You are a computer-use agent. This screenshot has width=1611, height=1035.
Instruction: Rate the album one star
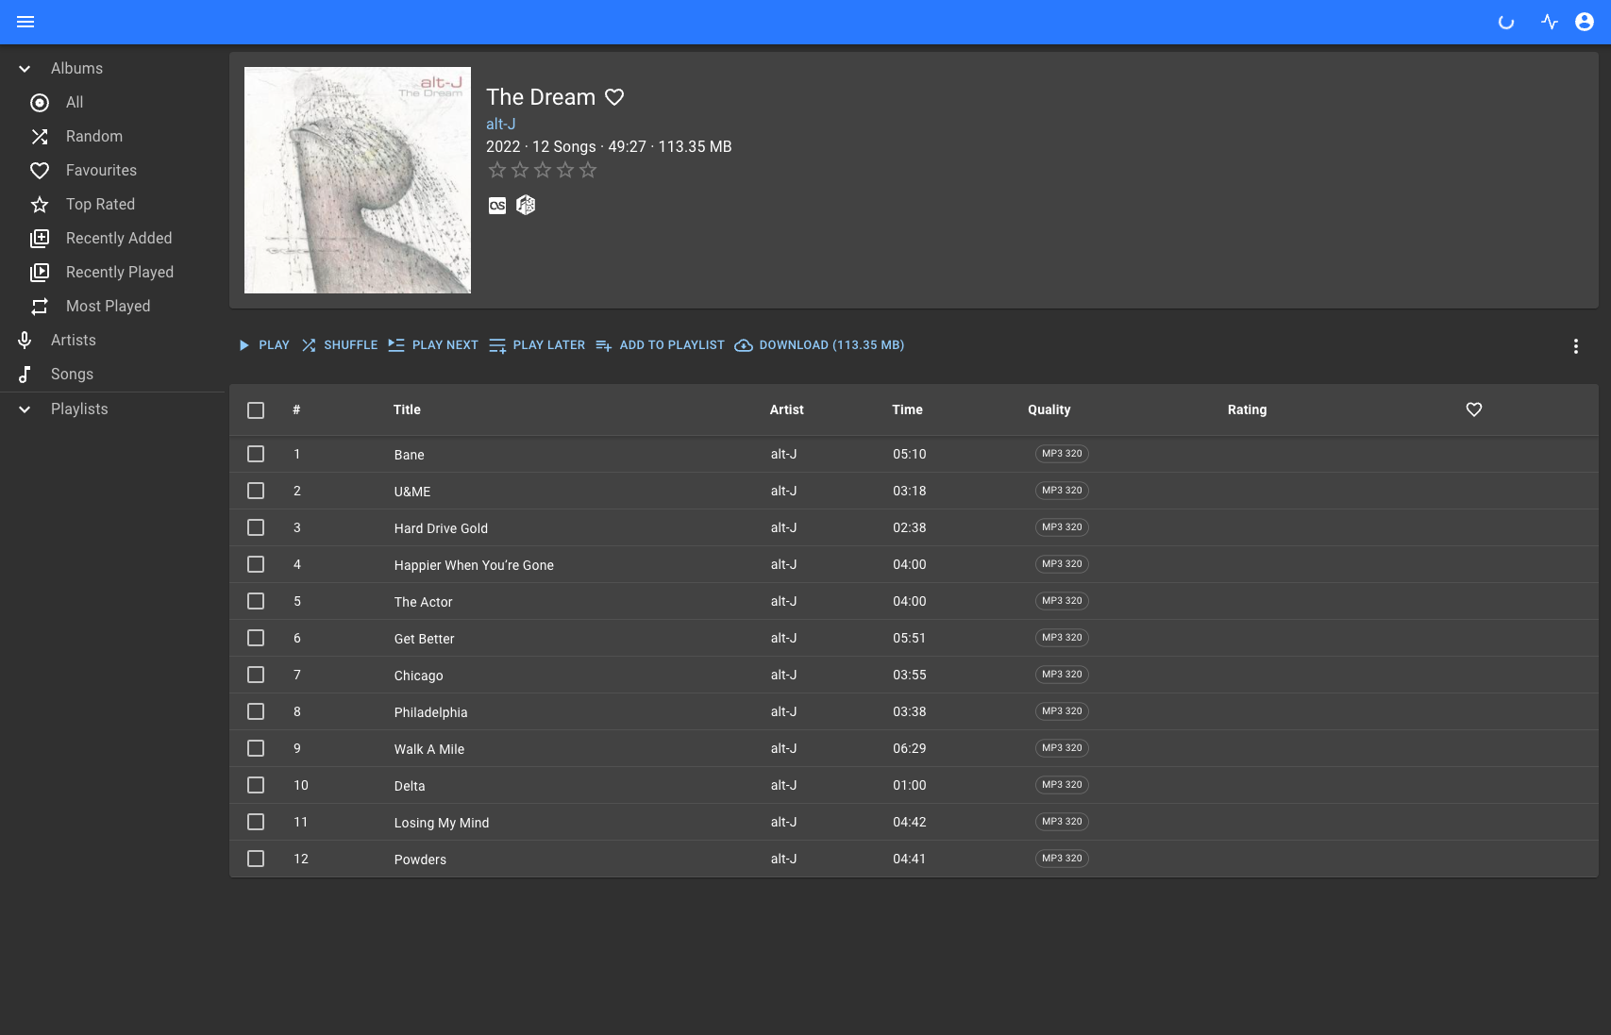497,170
